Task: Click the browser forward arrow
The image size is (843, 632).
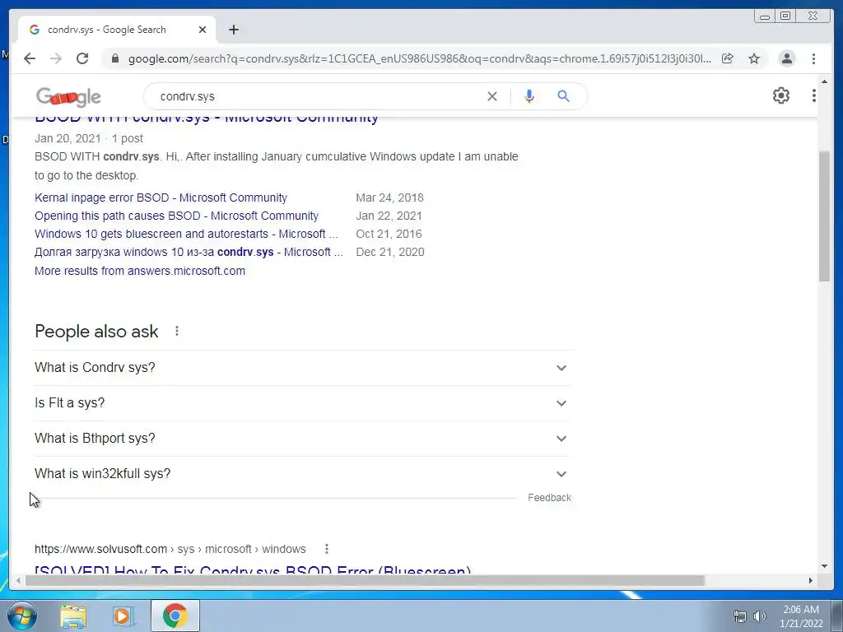Action: 55,58
